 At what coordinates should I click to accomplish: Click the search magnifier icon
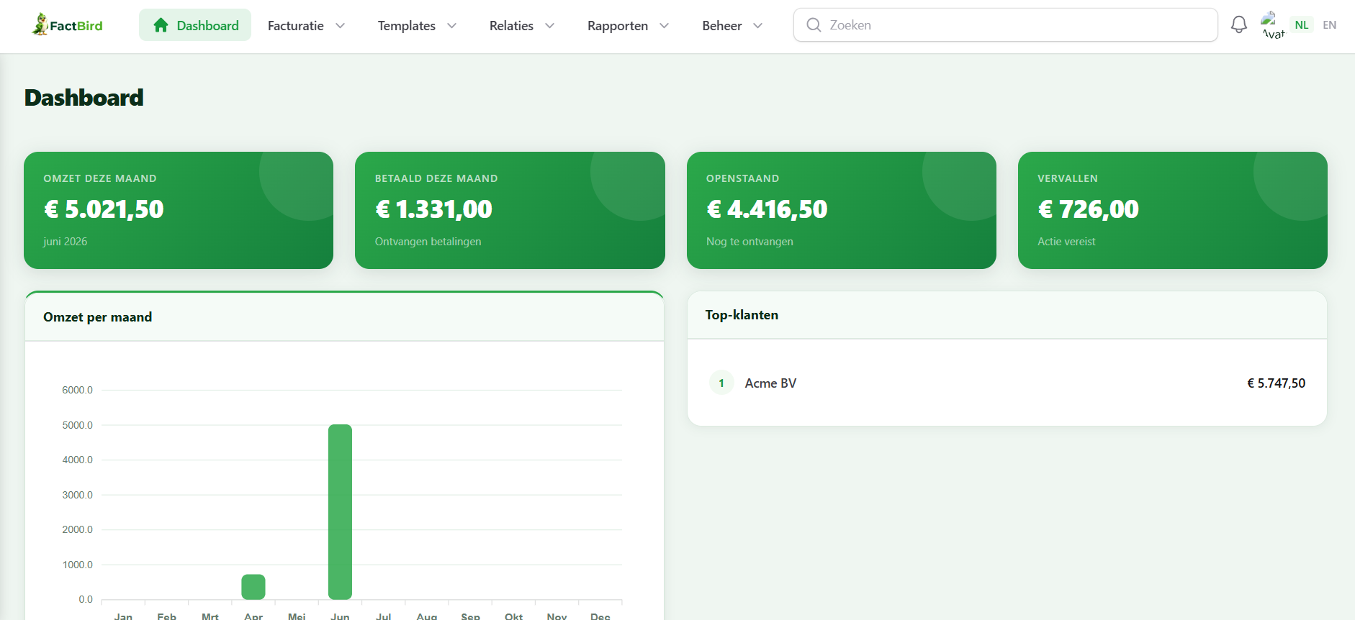(x=814, y=25)
